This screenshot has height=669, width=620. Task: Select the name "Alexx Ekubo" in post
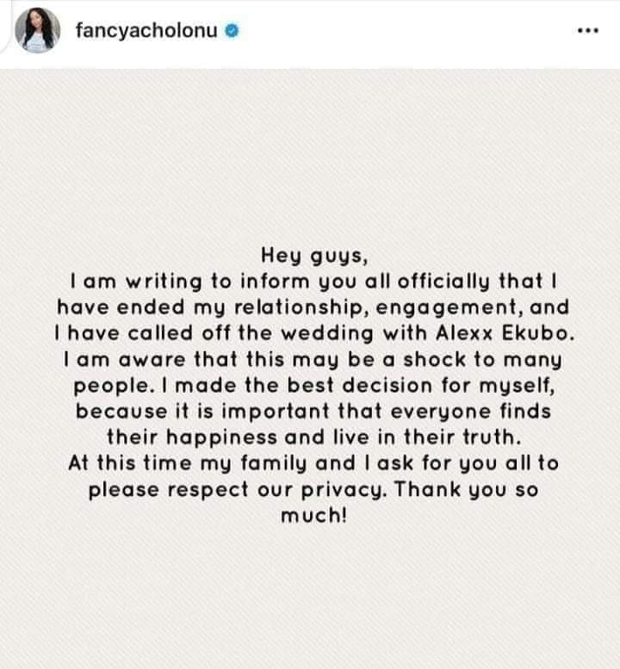(x=505, y=333)
